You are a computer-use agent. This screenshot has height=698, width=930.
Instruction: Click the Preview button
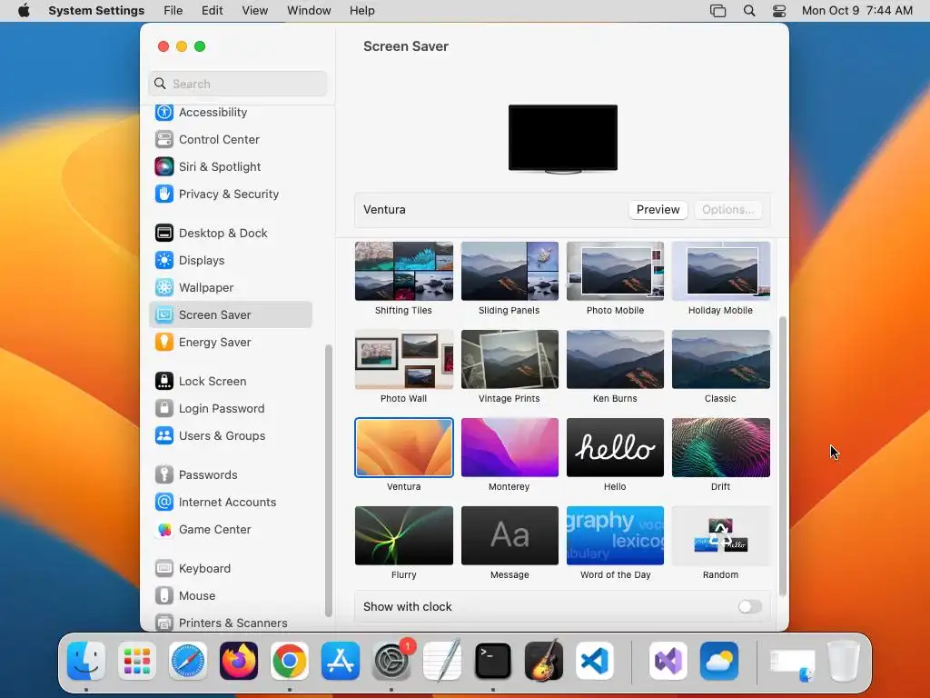click(x=658, y=210)
